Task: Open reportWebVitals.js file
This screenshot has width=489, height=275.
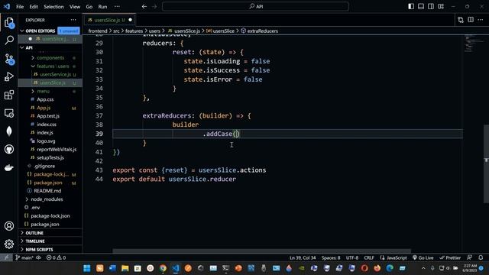Action: tap(57, 150)
